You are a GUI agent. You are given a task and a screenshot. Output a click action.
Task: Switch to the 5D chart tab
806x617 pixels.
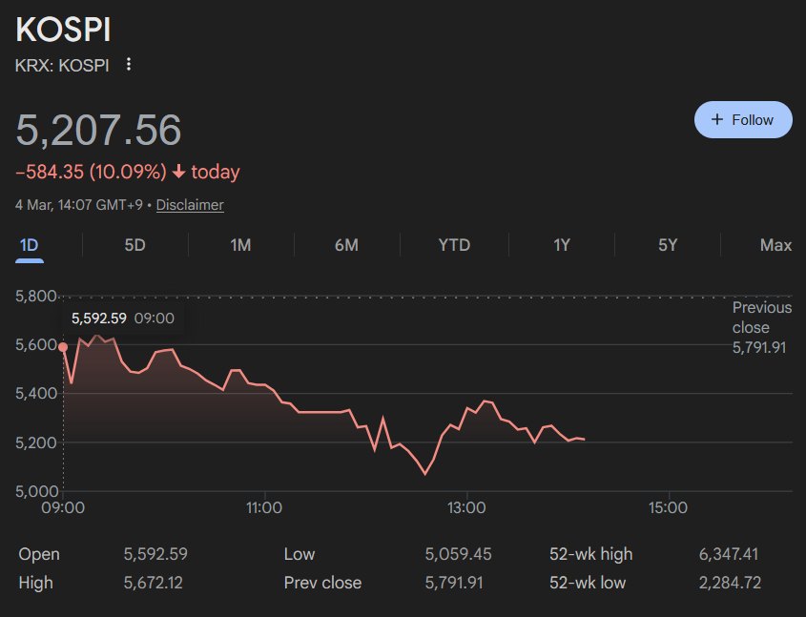click(135, 245)
